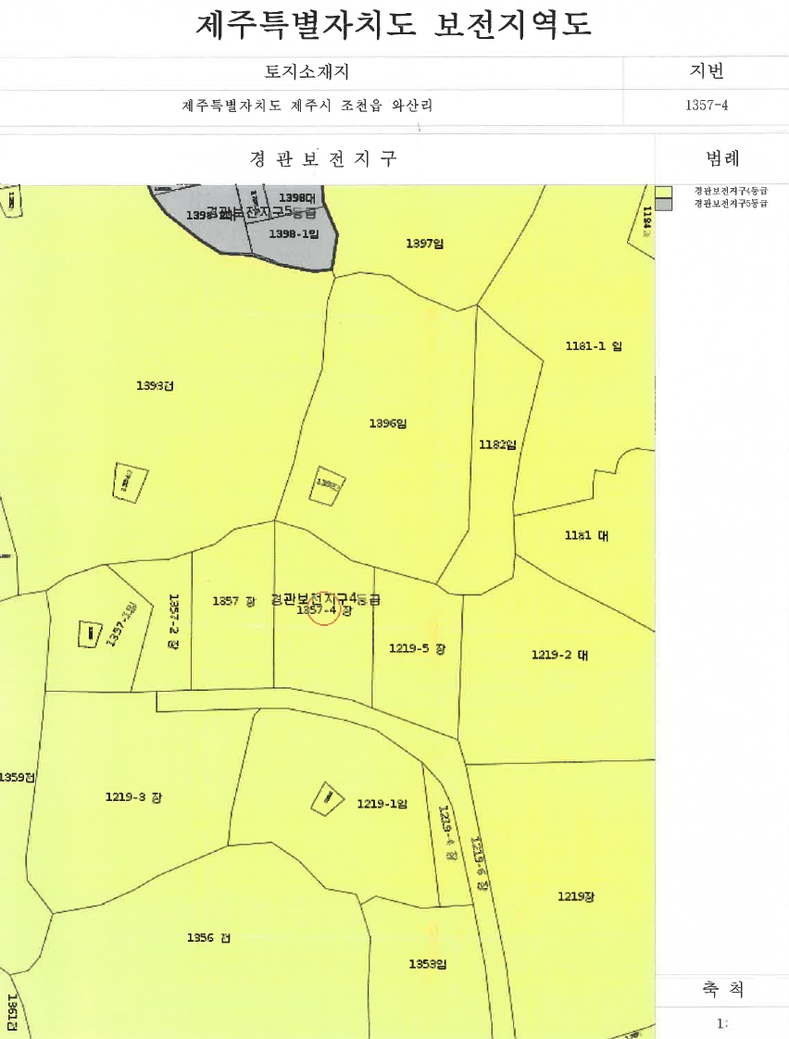
Task: Click parcel label 1219-2 대
Action: (559, 656)
